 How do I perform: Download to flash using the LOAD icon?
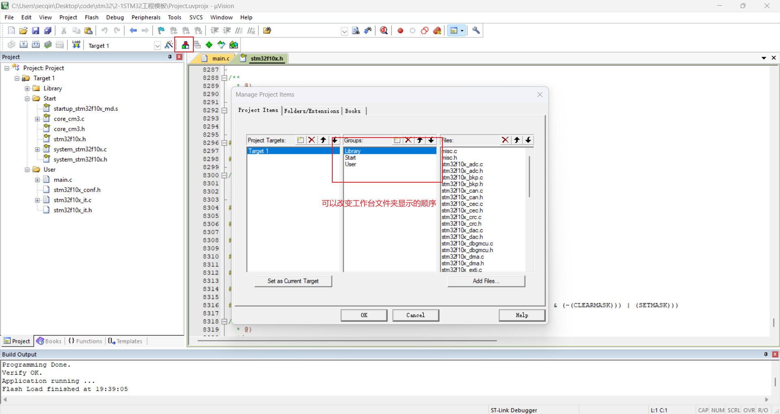[76, 45]
